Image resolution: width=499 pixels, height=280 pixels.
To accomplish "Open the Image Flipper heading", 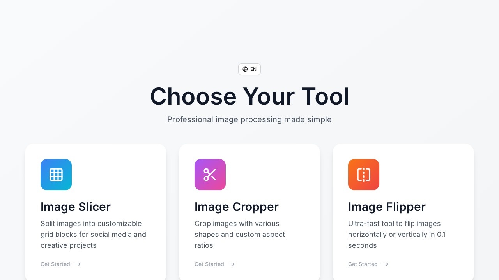I will [387, 206].
